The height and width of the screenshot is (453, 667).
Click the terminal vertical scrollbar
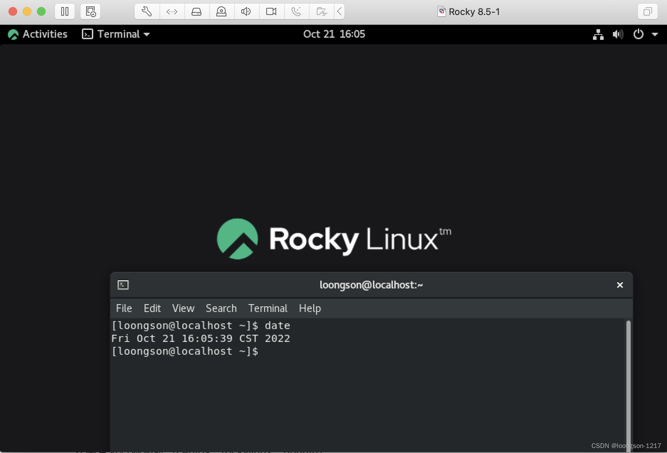(x=628, y=386)
